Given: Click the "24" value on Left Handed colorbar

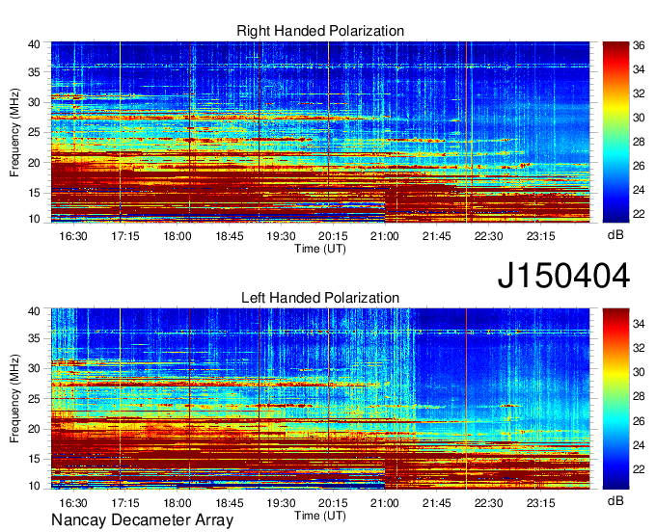Looking at the screenshot, I should tap(639, 444).
